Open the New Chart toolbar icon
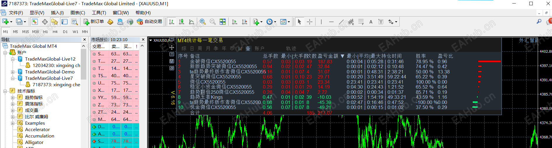Viewport: 552px width, 148px height. coord(6,22)
